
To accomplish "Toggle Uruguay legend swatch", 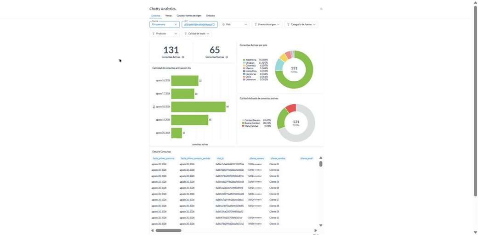I will [244, 63].
